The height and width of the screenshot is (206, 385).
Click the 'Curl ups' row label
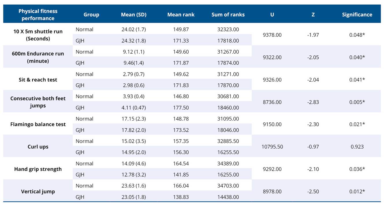click(38, 147)
